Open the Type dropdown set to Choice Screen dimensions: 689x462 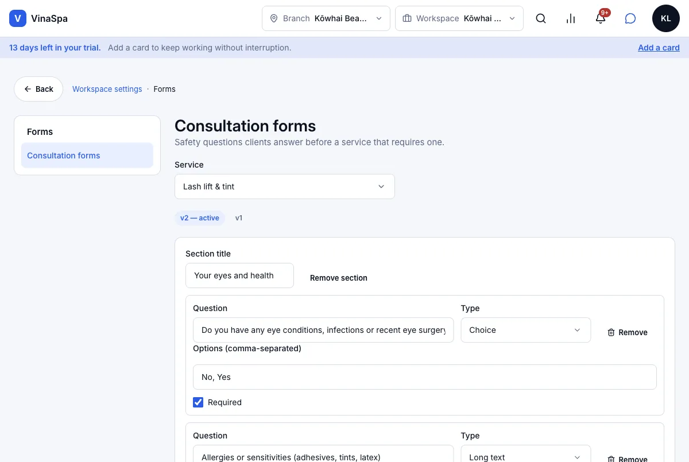526,330
